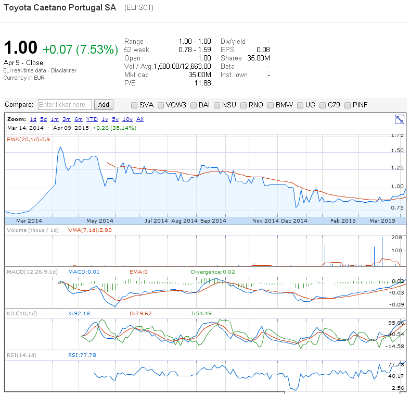Click RSI:77.78 reading

click(x=82, y=355)
